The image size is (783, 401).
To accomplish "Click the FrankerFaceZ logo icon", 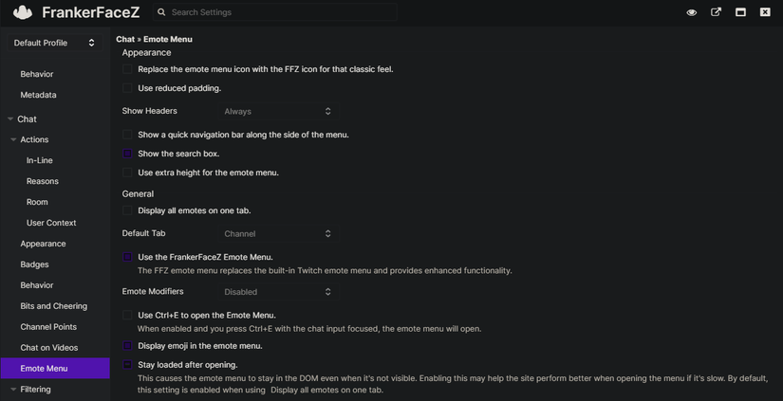I will (x=22, y=12).
